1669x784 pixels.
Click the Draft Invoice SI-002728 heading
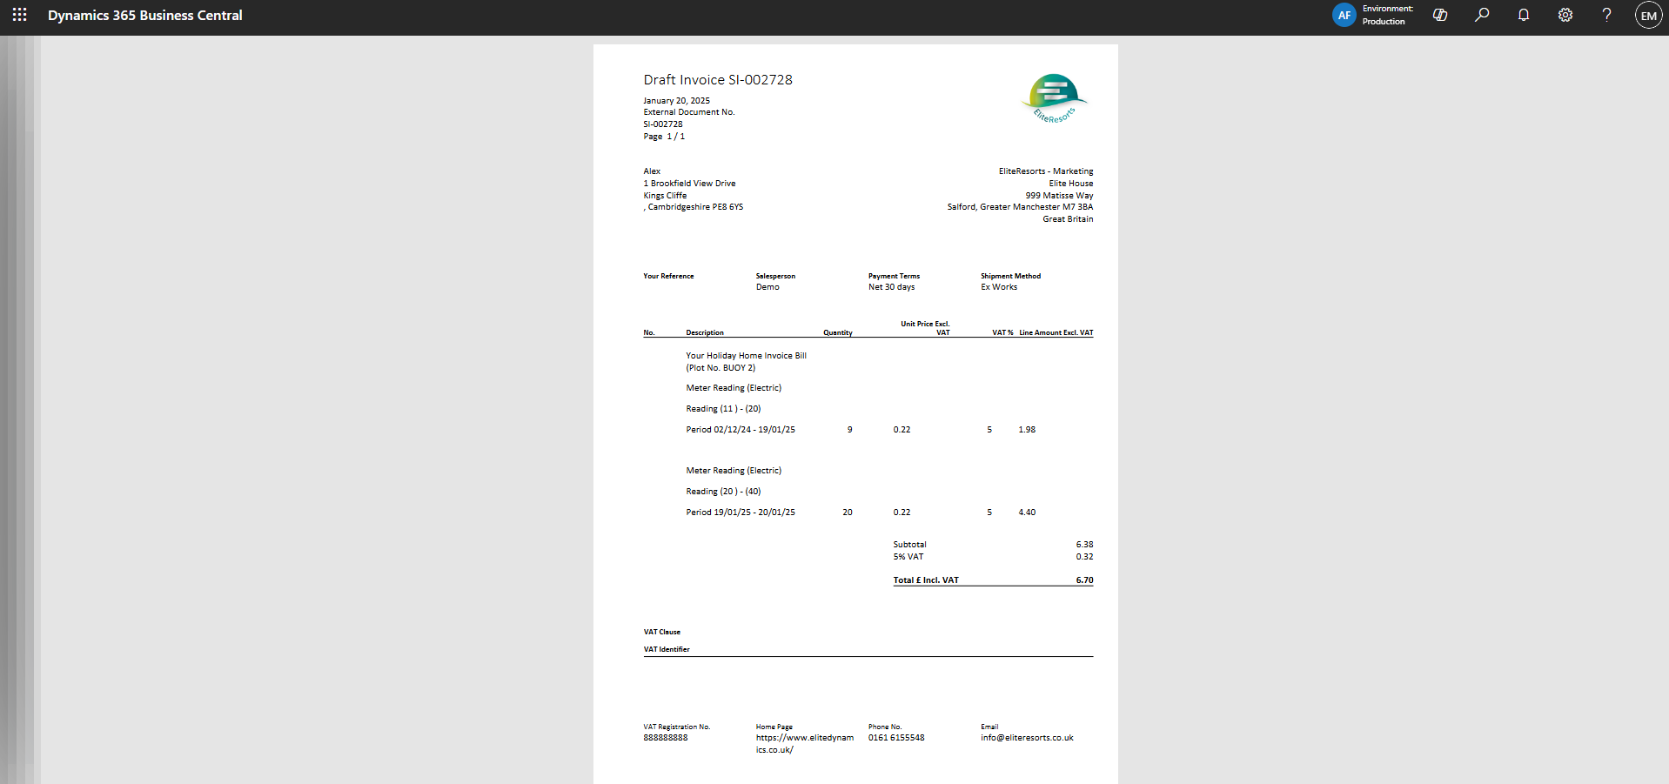tap(718, 79)
